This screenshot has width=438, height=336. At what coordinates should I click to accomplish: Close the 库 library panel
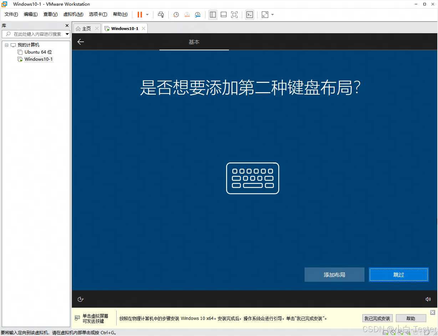[67, 26]
